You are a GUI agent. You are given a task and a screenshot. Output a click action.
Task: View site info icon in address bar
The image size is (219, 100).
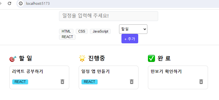(x=21, y=3)
